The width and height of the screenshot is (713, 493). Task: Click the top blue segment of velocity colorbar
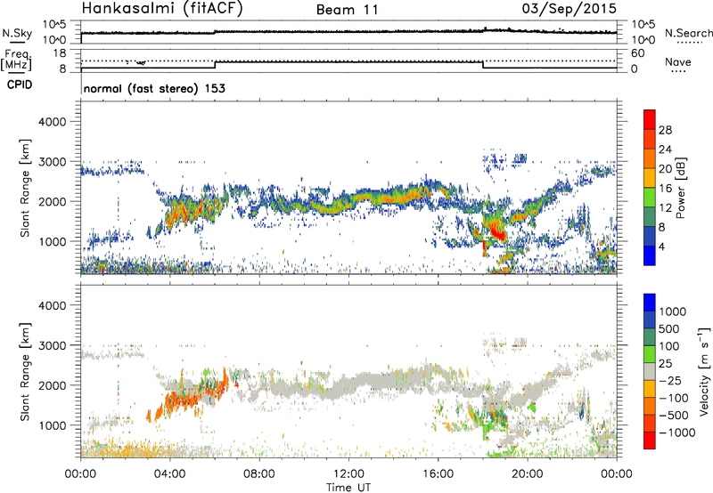[x=650, y=303]
